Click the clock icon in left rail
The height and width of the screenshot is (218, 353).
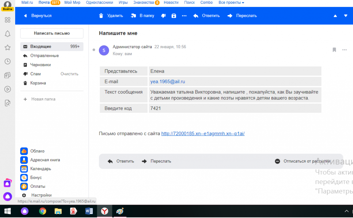(7, 61)
